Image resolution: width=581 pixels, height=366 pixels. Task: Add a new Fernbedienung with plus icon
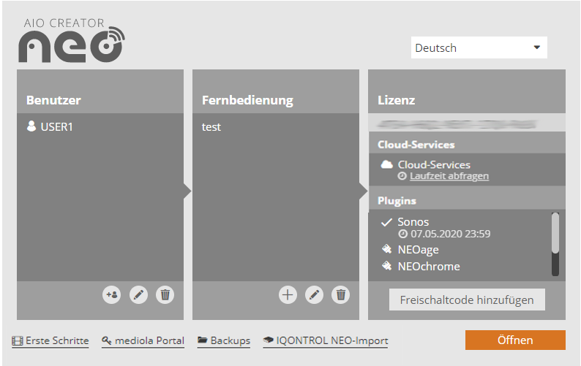(x=288, y=295)
